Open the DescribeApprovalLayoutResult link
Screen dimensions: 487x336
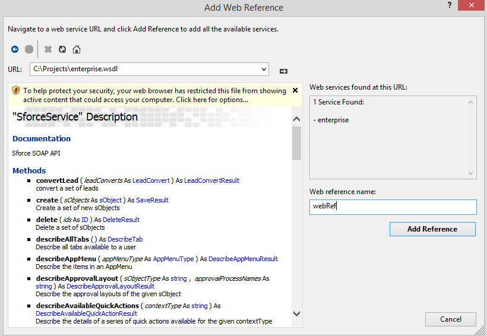(x=110, y=286)
